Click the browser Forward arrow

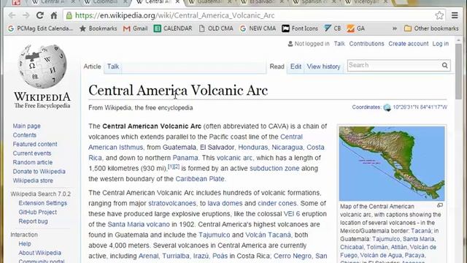26,15
